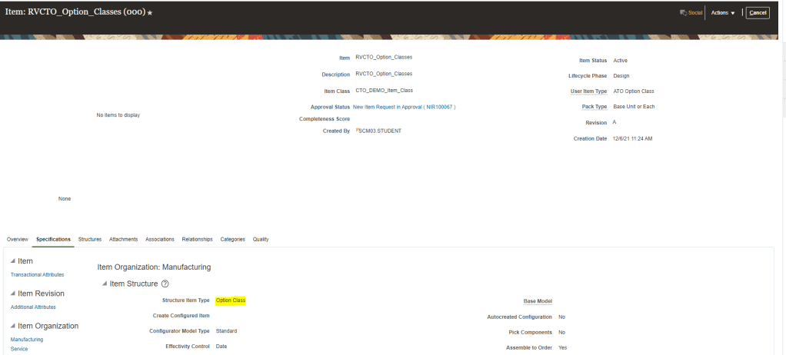Switch to the Structures tab
Screen dimensions: 786x355
tap(90, 239)
